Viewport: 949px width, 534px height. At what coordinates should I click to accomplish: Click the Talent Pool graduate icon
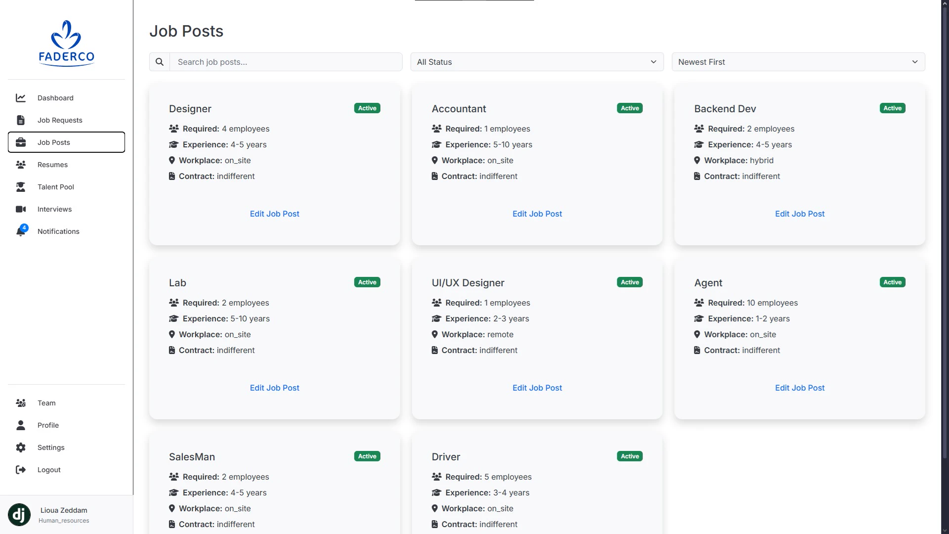(x=21, y=187)
